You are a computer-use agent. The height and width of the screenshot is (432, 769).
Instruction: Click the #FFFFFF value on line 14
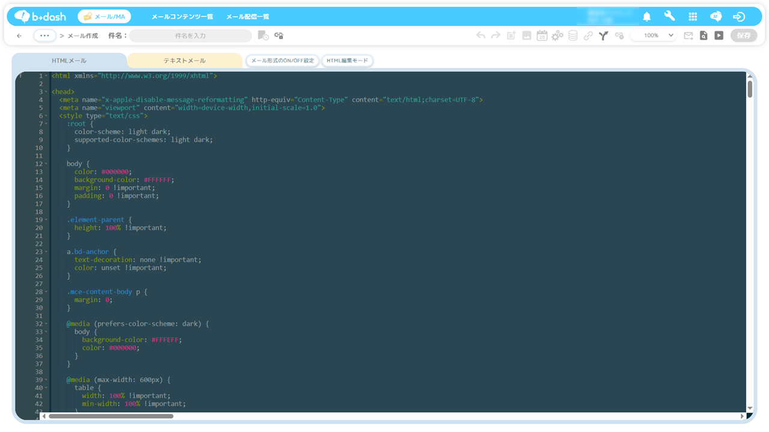click(159, 179)
